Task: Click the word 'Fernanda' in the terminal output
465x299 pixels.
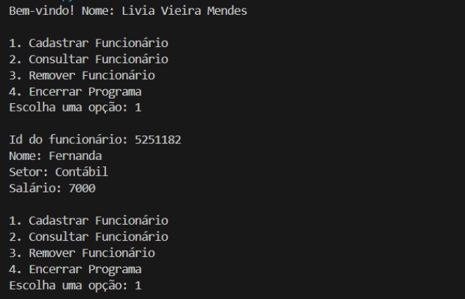Action: (75, 157)
